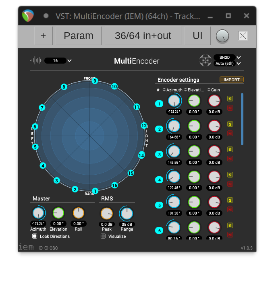Select source marker 4 on the panner
Image resolution: width=274 pixels, height=289 pixels.
[43, 166]
